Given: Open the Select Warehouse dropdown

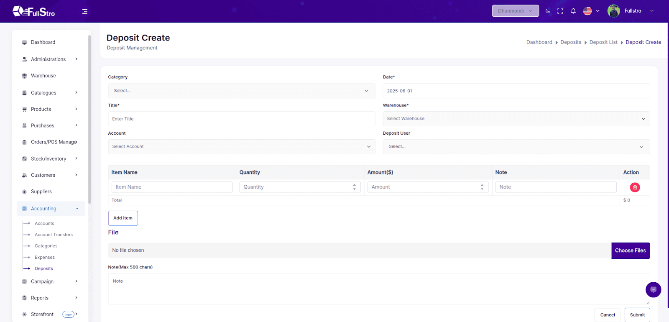Looking at the screenshot, I should pos(516,119).
